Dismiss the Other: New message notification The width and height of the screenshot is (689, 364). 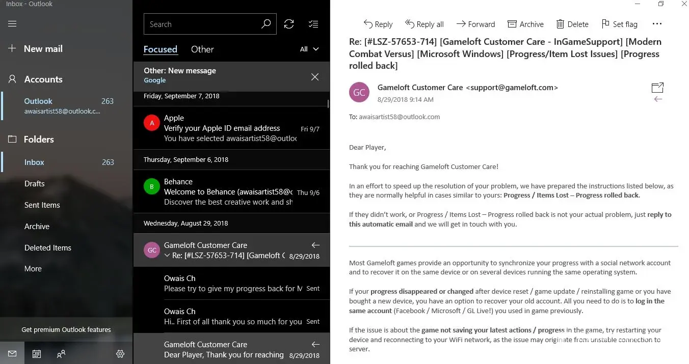pyautogui.click(x=315, y=77)
